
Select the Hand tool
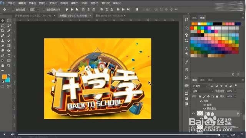coord(3,66)
